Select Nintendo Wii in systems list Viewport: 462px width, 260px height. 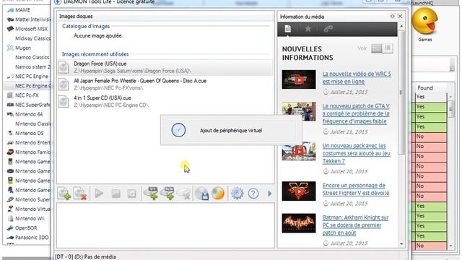point(30,218)
